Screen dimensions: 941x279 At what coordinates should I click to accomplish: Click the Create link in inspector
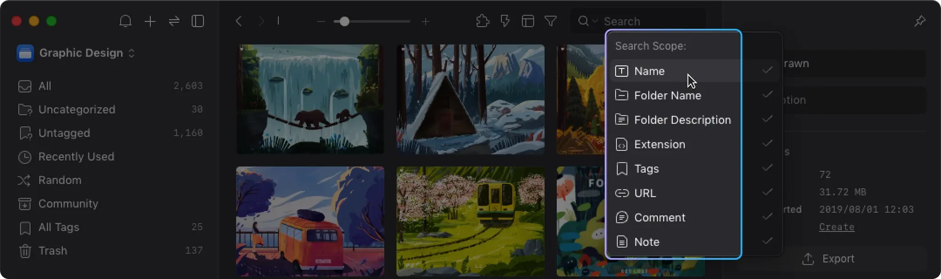(837, 227)
